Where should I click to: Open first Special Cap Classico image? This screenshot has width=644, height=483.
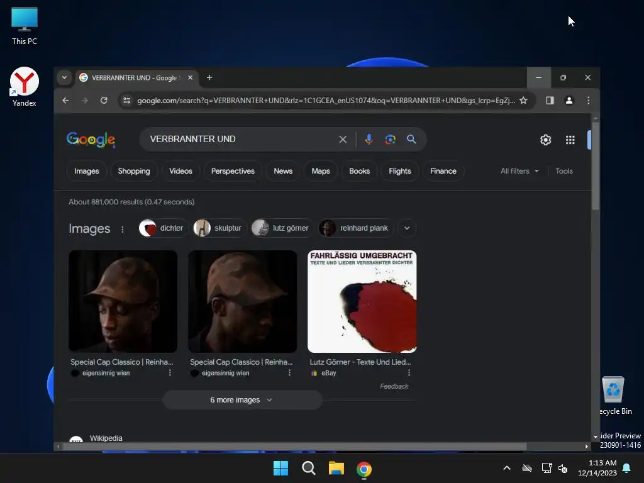point(123,301)
